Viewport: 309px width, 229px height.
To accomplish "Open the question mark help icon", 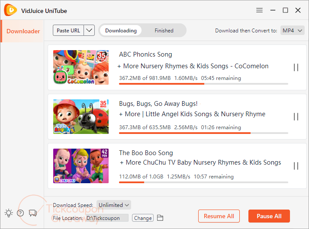I will (x=20, y=213).
